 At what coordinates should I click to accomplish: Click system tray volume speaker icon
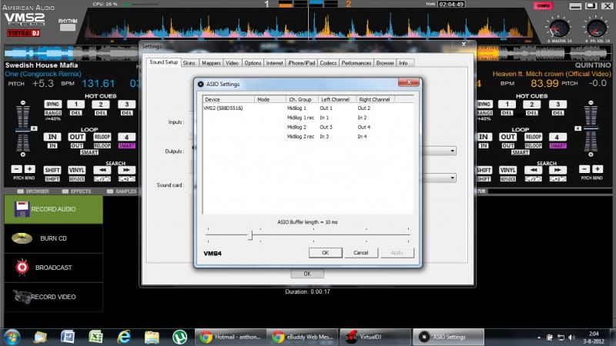(571, 338)
